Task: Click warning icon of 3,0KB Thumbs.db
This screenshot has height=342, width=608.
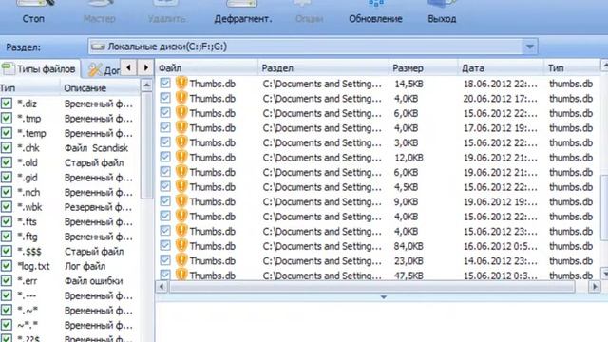Action: (x=181, y=142)
